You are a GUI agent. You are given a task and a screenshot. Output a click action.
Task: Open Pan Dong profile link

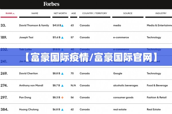25,97
